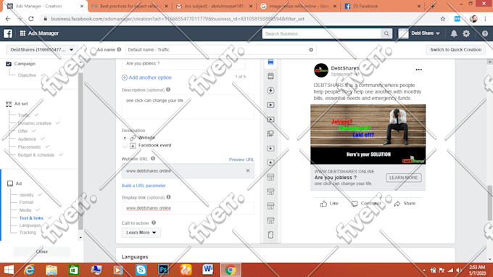Click the Share icon in ad preview

[x=397, y=204]
